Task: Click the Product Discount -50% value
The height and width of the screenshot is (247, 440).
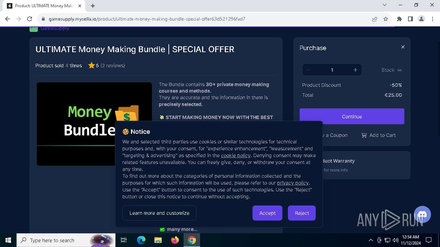Action: coord(396,85)
